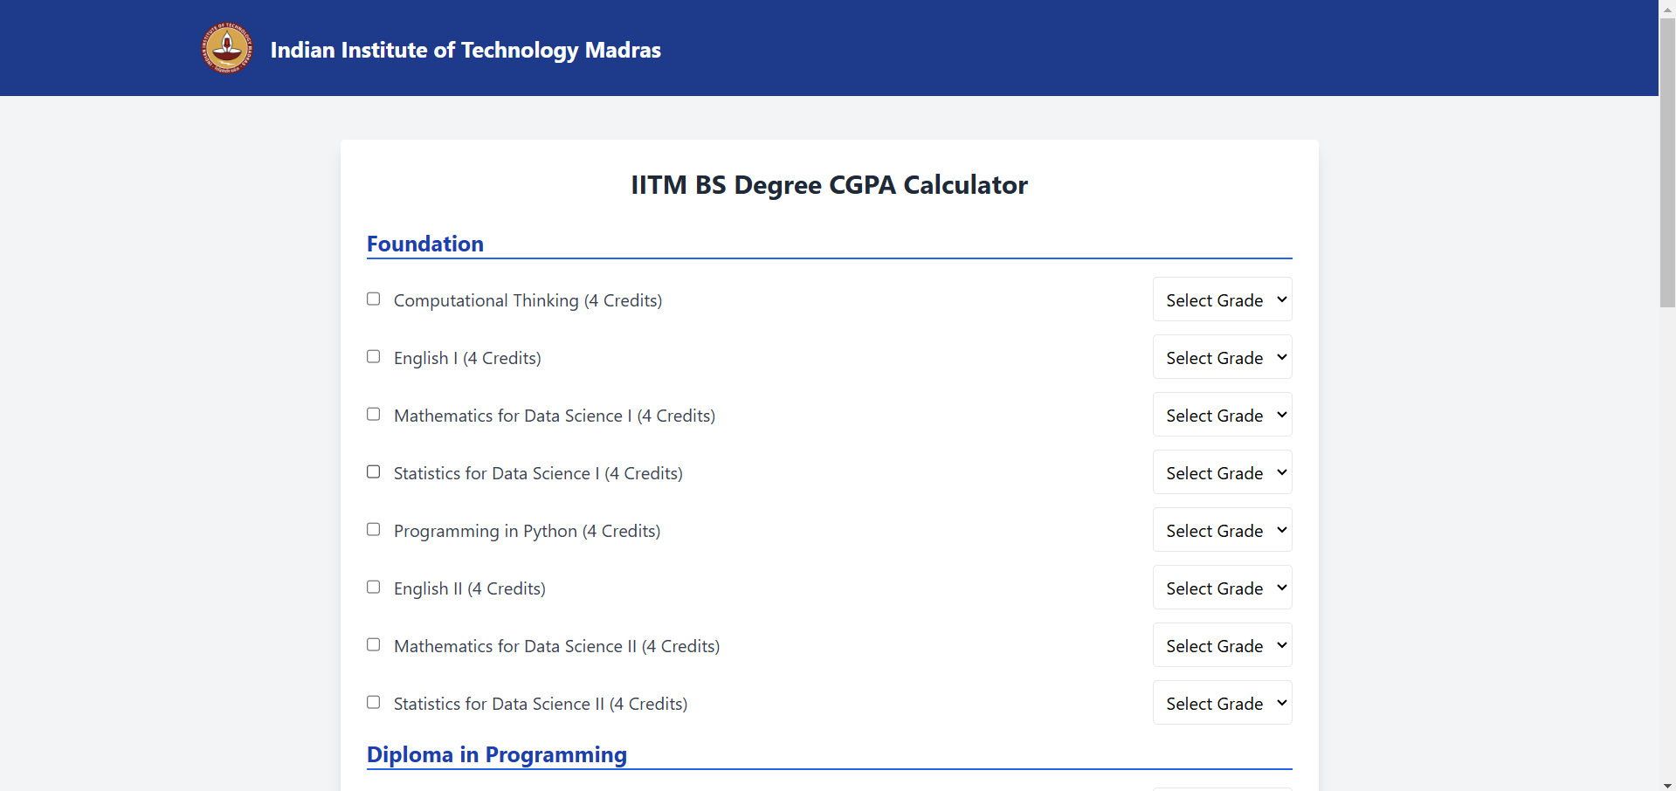This screenshot has height=791, width=1676.
Task: Choose grade for Statistics for Data Science I
Action: pos(1222,472)
